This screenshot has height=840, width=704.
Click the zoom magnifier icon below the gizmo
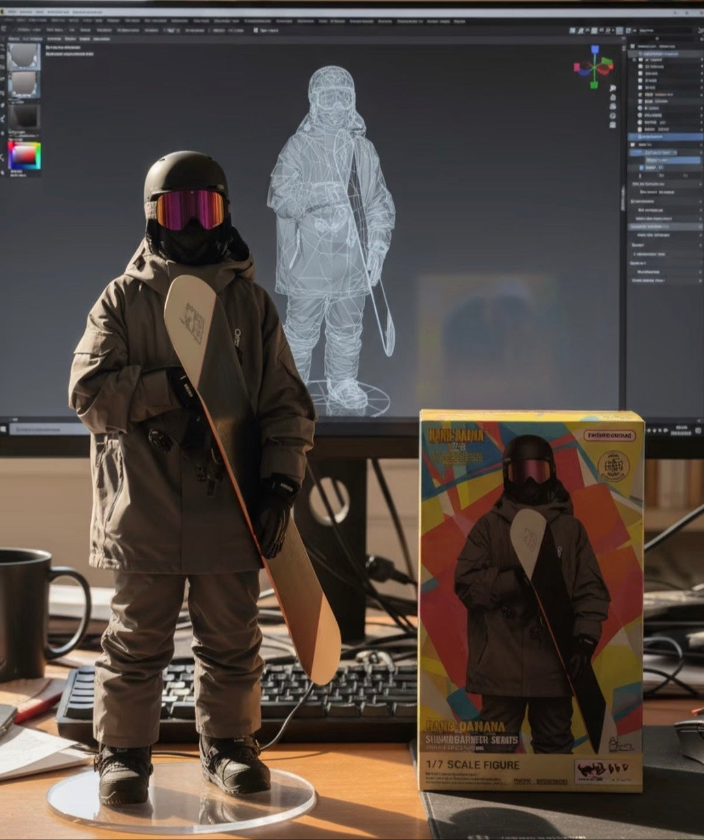[x=612, y=97]
